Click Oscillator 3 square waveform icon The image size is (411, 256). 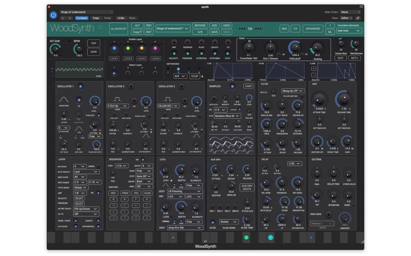click(x=168, y=99)
